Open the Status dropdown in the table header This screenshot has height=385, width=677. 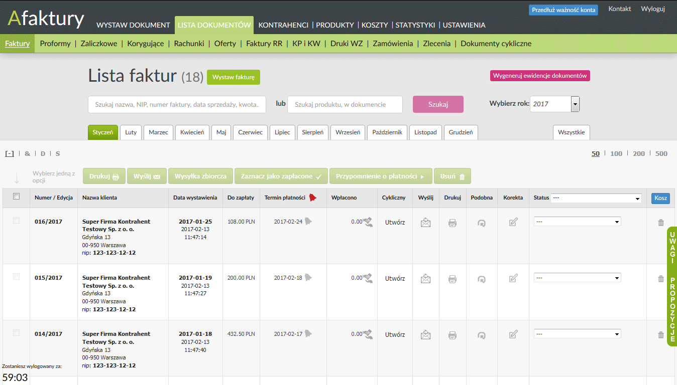tap(595, 198)
